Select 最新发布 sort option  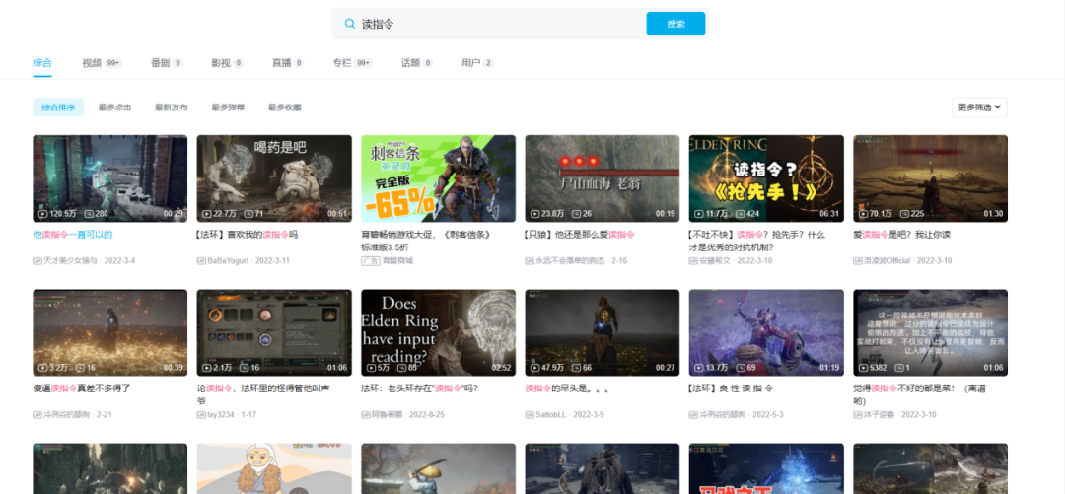coord(171,107)
